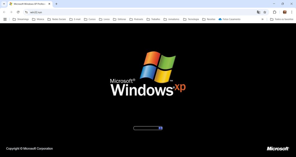
Task: Open the profile avatar menu
Action: pyautogui.click(x=285, y=12)
